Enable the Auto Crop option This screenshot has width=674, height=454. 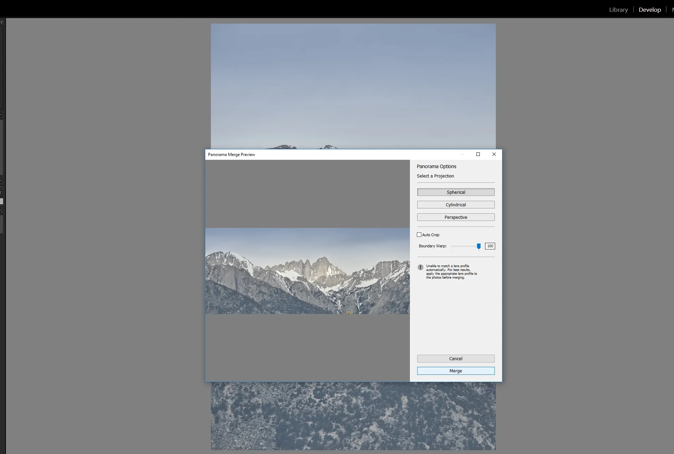tap(419, 235)
